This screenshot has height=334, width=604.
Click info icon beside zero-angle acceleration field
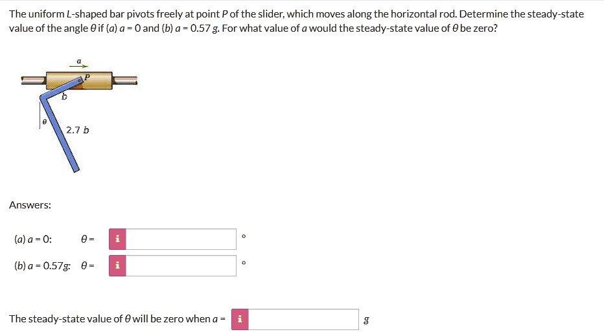point(240,319)
